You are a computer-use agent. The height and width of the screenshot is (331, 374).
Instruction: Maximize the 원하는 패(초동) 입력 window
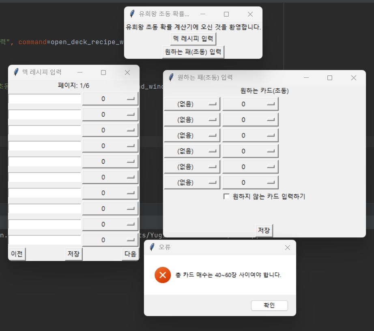pyautogui.click(x=330, y=78)
